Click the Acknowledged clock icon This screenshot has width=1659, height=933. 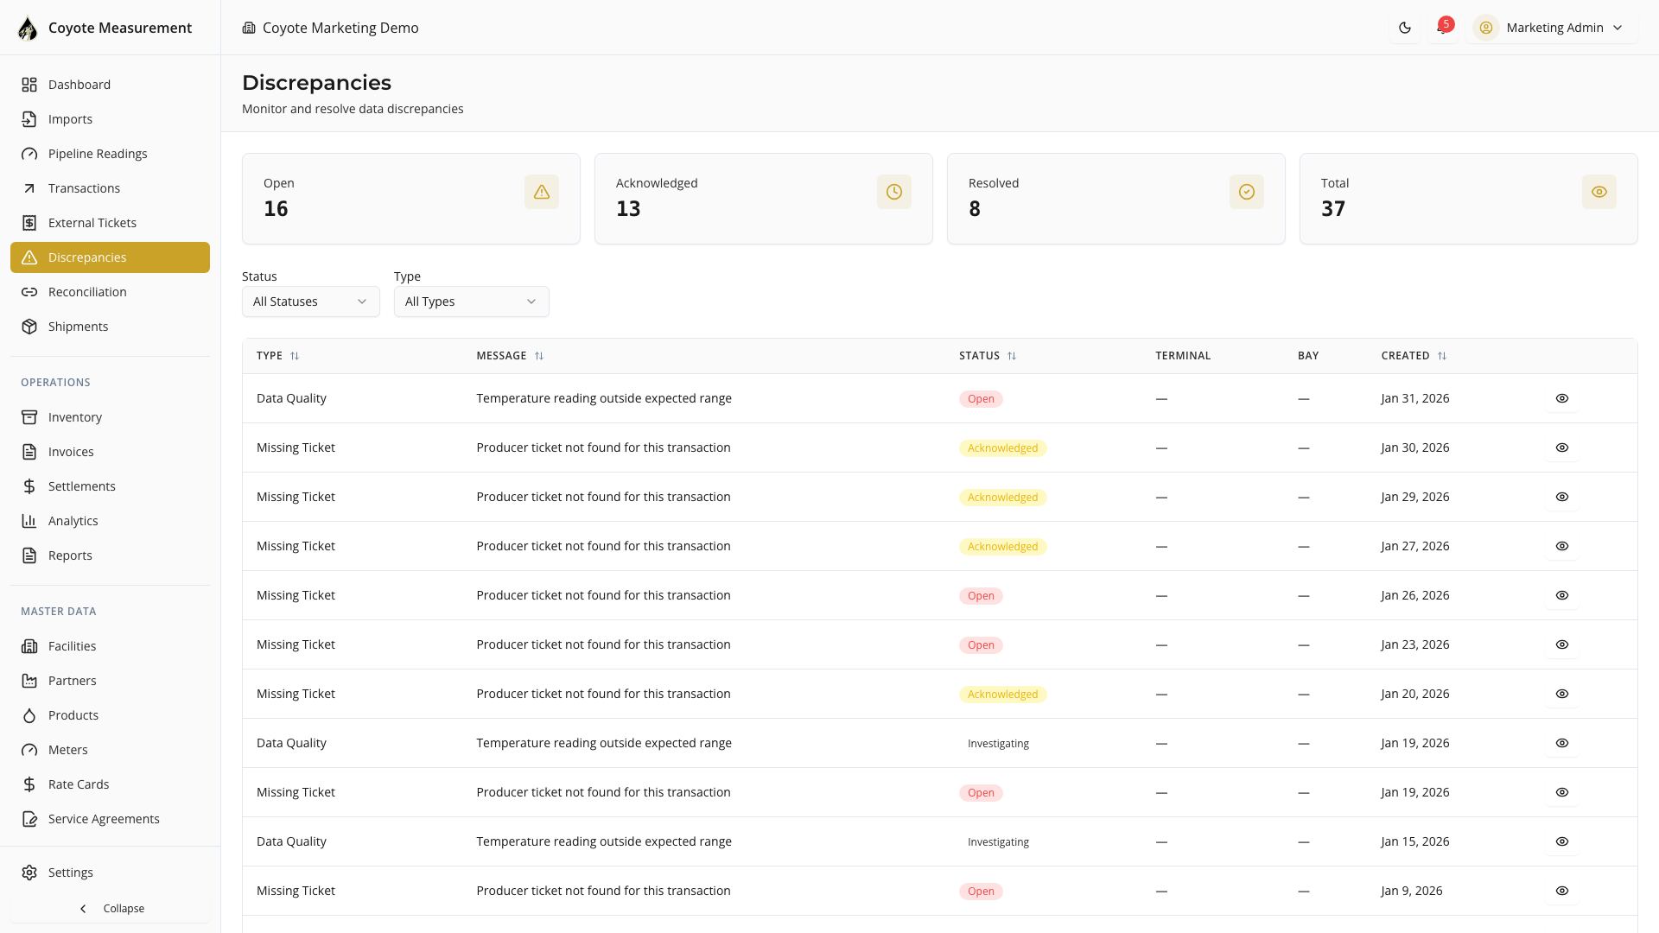pyautogui.click(x=893, y=192)
